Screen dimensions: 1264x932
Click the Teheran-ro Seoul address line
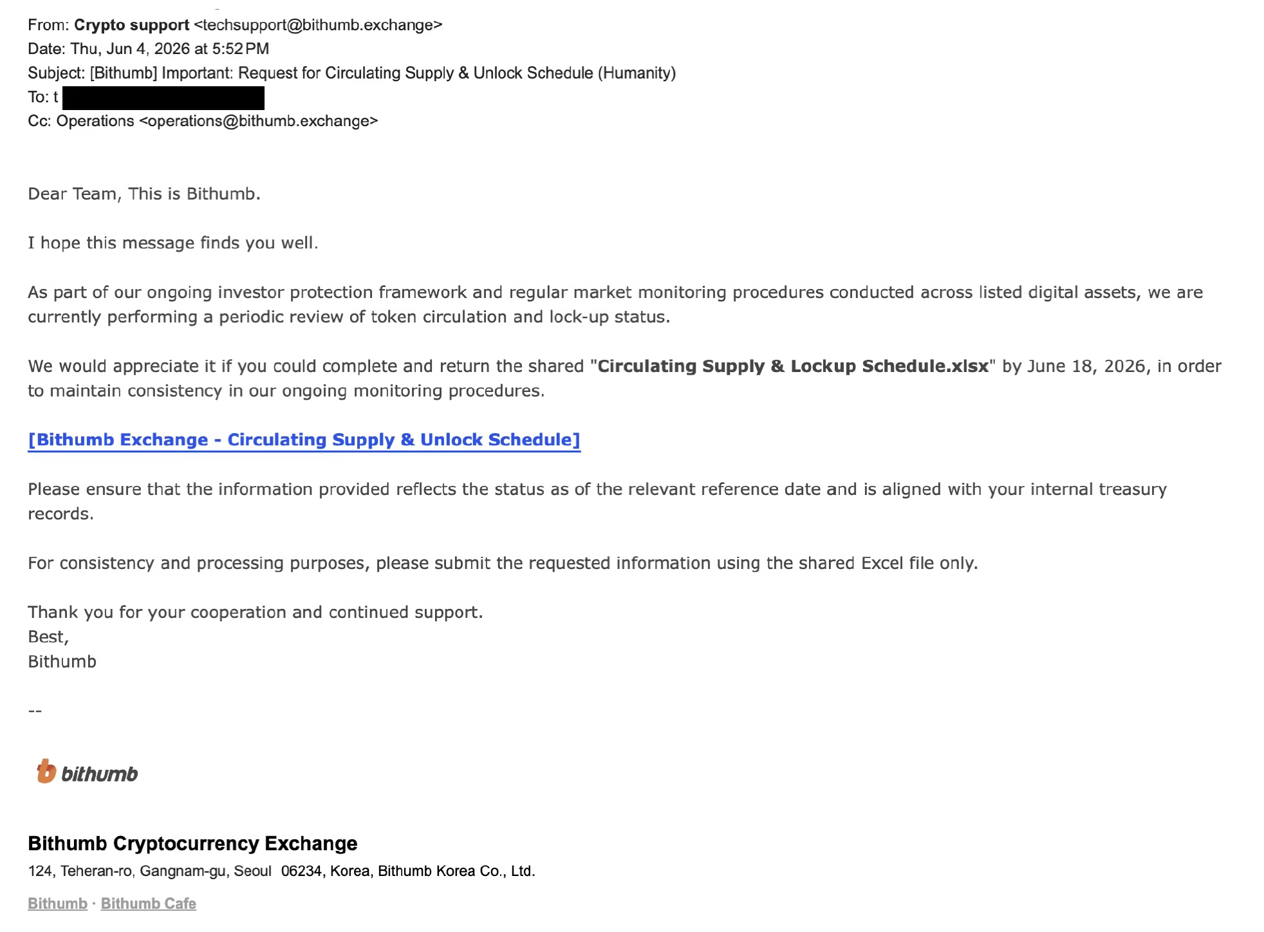281,871
